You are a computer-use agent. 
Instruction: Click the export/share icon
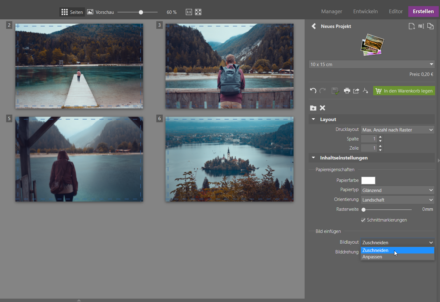(356, 91)
